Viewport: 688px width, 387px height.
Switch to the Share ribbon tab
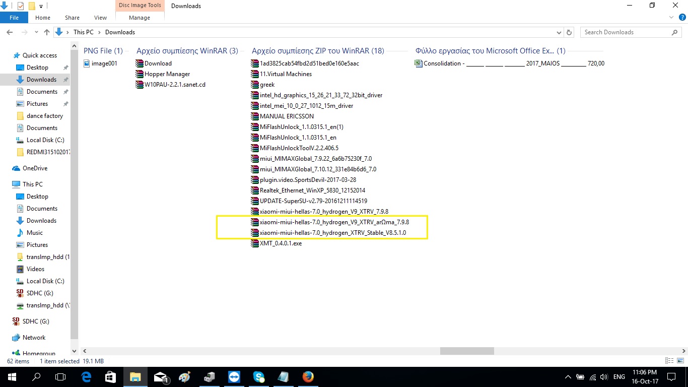pyautogui.click(x=72, y=18)
